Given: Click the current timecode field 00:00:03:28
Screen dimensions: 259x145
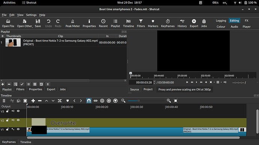Looking at the screenshot, I should 142,82.
